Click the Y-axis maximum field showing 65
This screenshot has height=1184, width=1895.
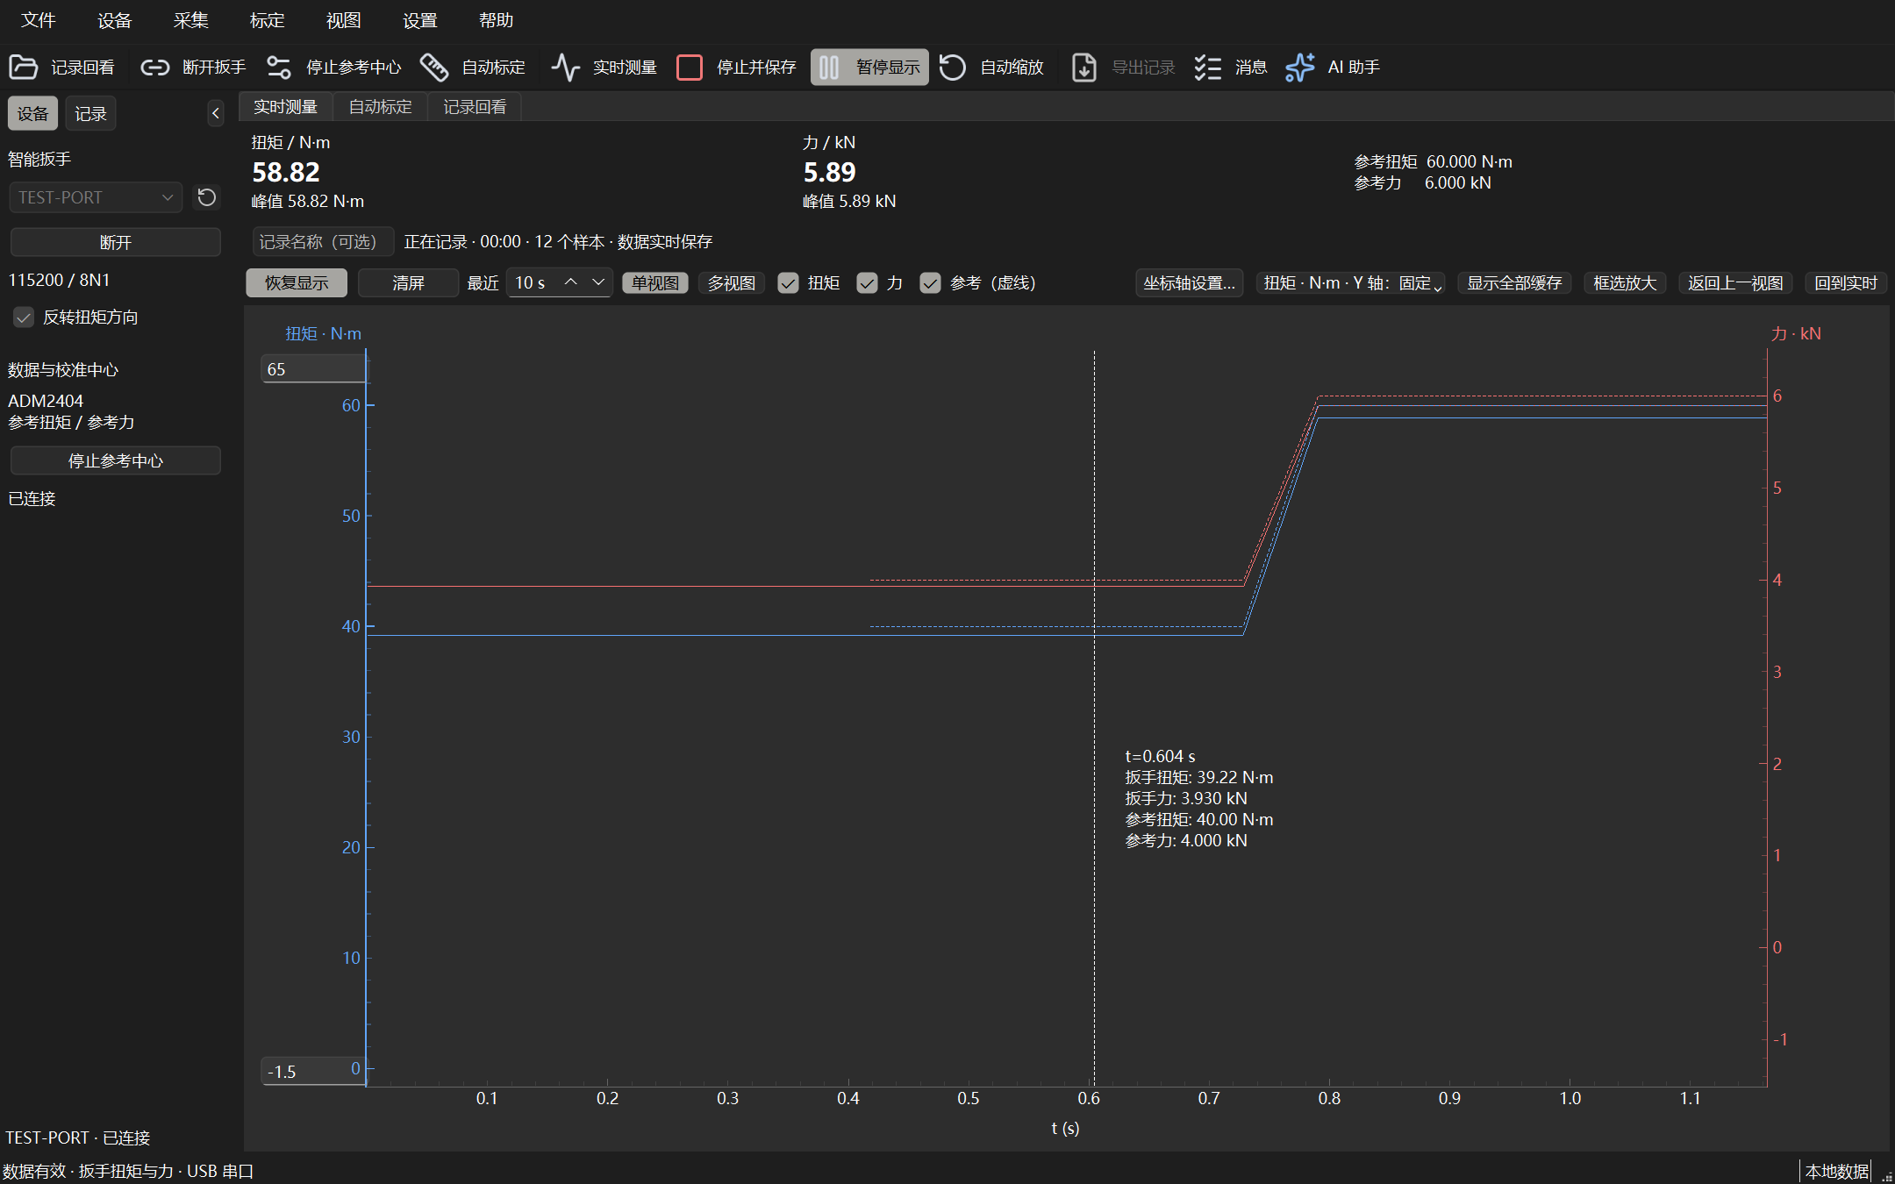(313, 369)
